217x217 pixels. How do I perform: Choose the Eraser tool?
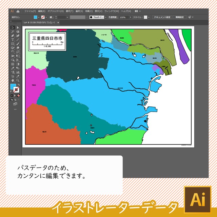point(18,48)
